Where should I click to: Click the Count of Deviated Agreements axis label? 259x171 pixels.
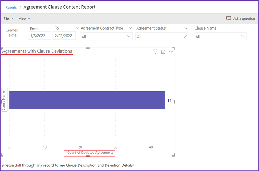point(90,153)
